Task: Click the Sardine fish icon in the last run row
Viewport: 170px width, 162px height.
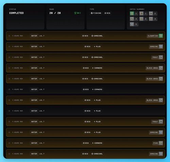Action: pos(161,154)
